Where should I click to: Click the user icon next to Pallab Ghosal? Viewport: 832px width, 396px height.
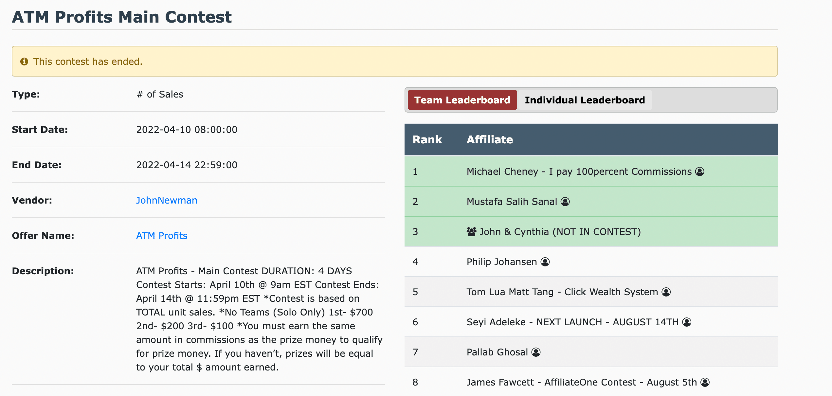click(x=536, y=352)
